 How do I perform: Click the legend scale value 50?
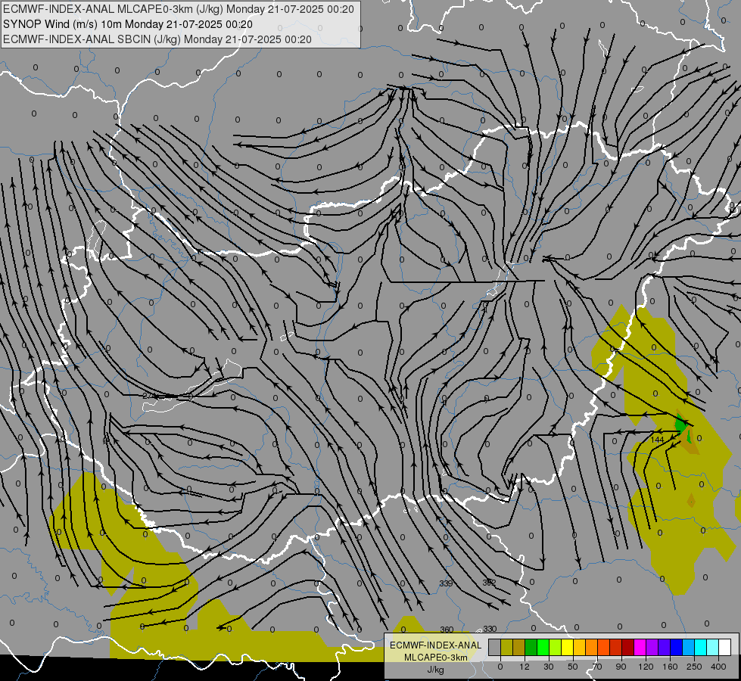coord(573,667)
